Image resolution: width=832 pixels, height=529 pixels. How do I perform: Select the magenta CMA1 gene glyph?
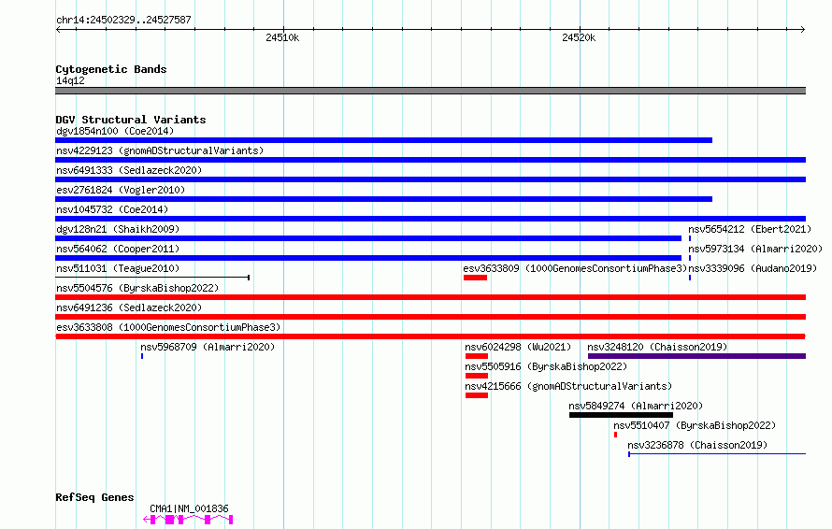[x=188, y=520]
